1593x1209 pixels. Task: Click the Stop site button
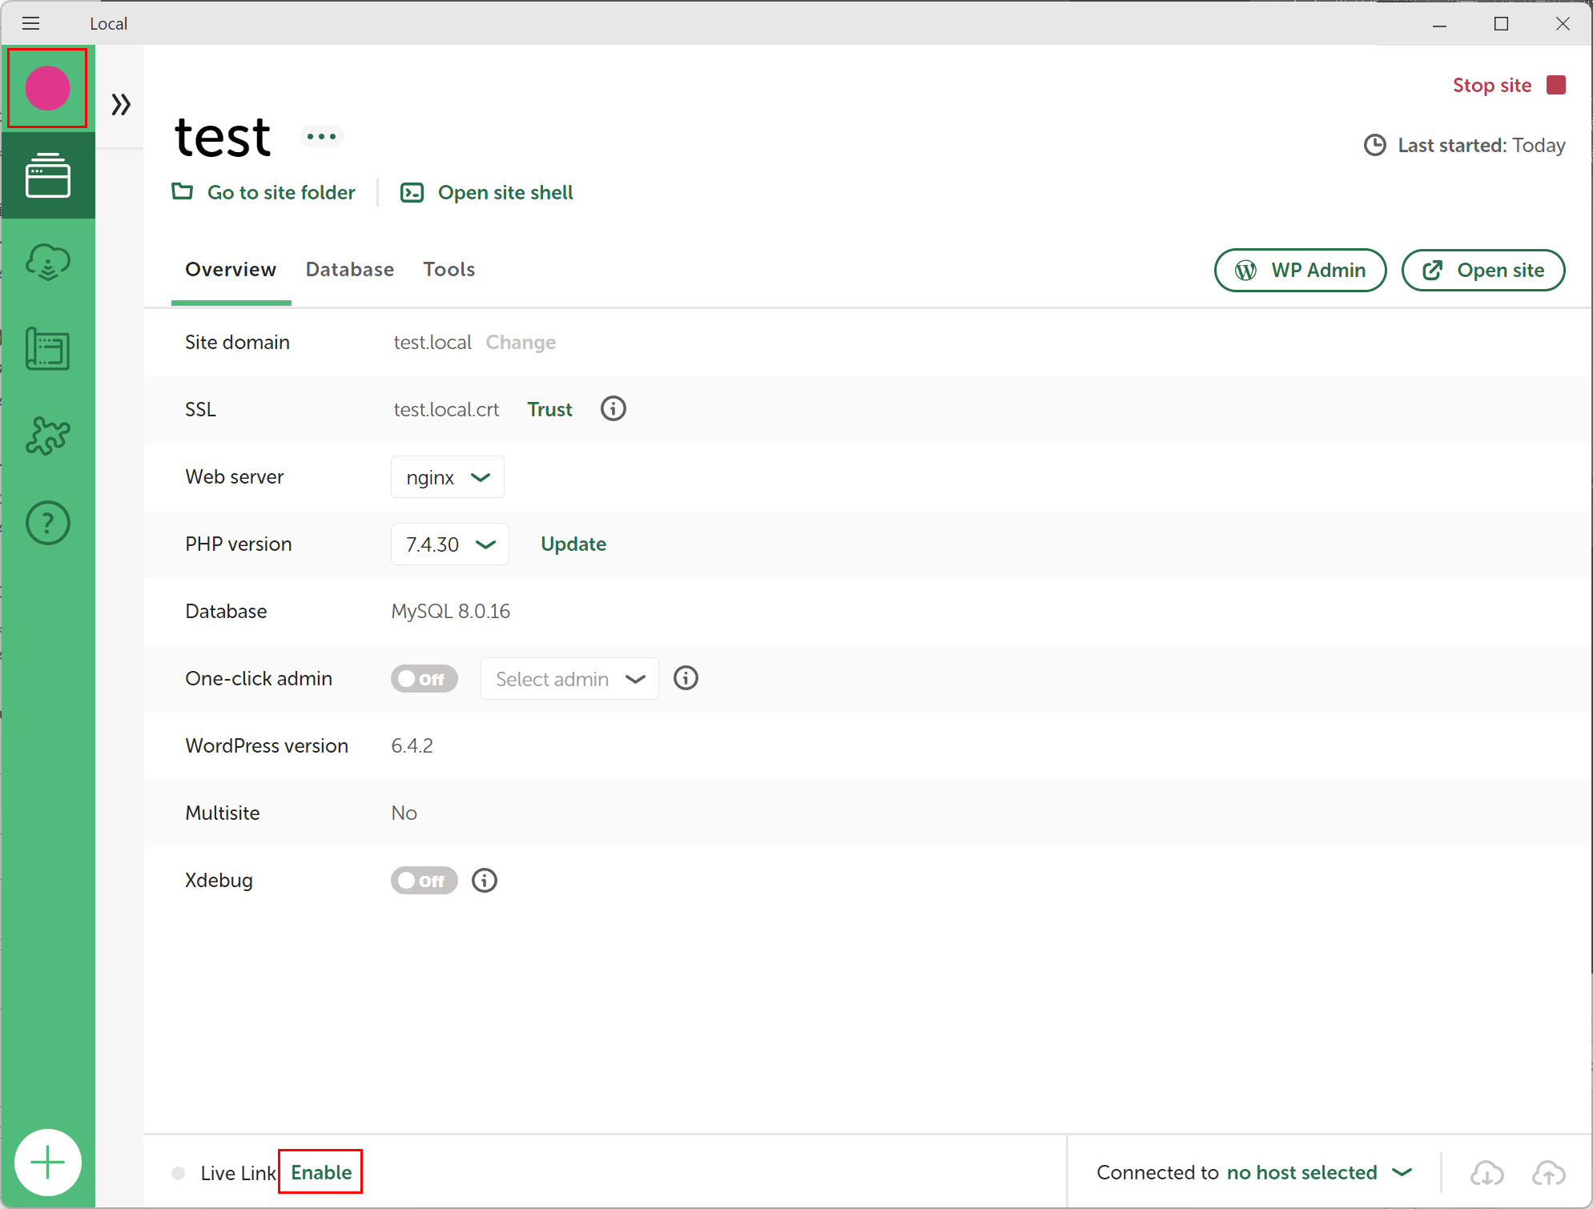(x=1509, y=85)
